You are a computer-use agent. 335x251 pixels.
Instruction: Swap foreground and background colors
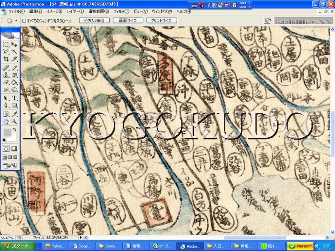coord(14,129)
